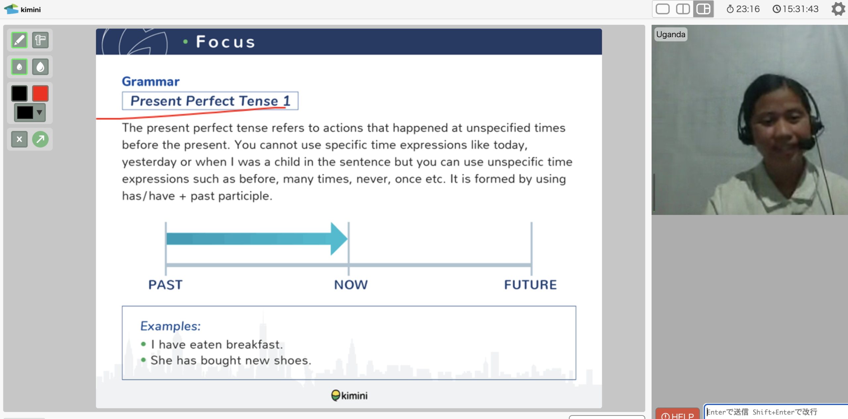
Task: Choose the small stroke thickness
Action: click(x=19, y=67)
